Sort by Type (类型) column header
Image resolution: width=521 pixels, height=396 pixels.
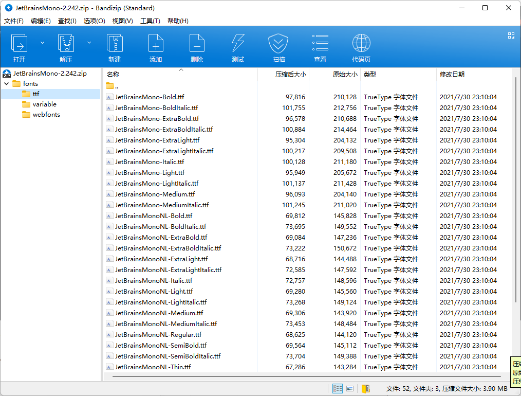(398, 75)
